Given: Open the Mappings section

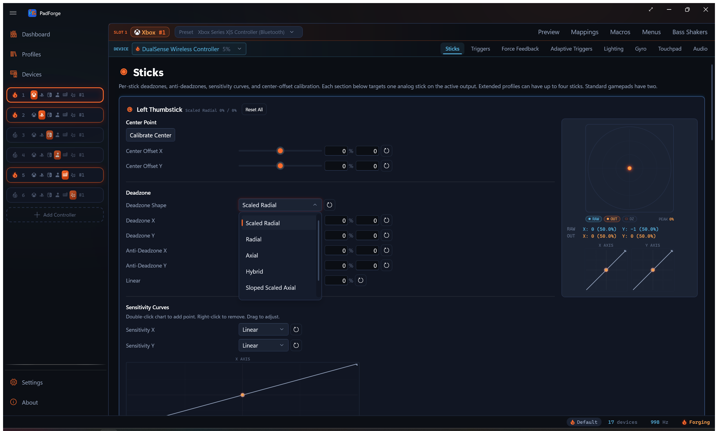Looking at the screenshot, I should 585,32.
